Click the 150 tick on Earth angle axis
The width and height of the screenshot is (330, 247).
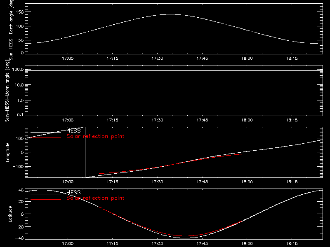coord(20,12)
